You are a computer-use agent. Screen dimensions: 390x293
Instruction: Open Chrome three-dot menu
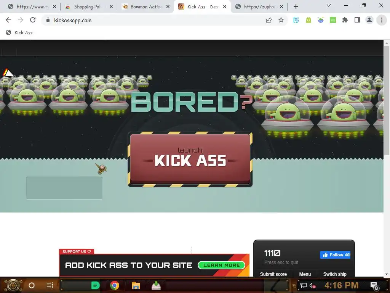coord(382,20)
